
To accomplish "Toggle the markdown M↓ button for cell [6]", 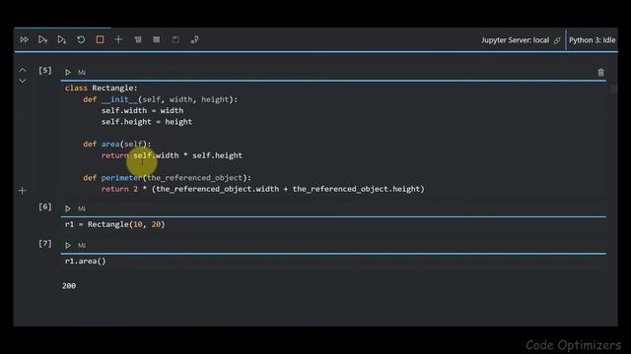I will (x=82, y=208).
